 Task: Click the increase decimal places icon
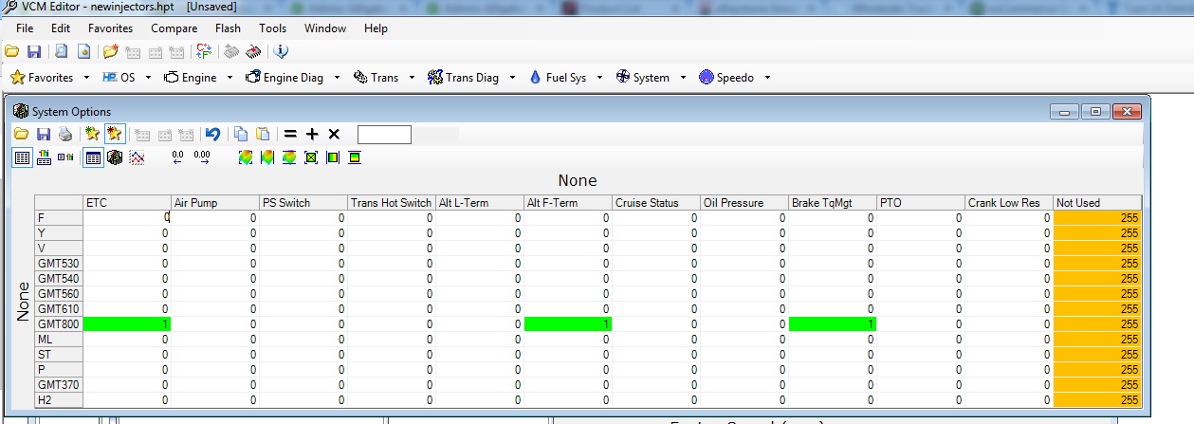coord(201,157)
